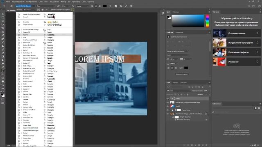This screenshot has width=262, height=147.
Task: Open Character and Paragraph panels
Action: click(x=115, y=6)
